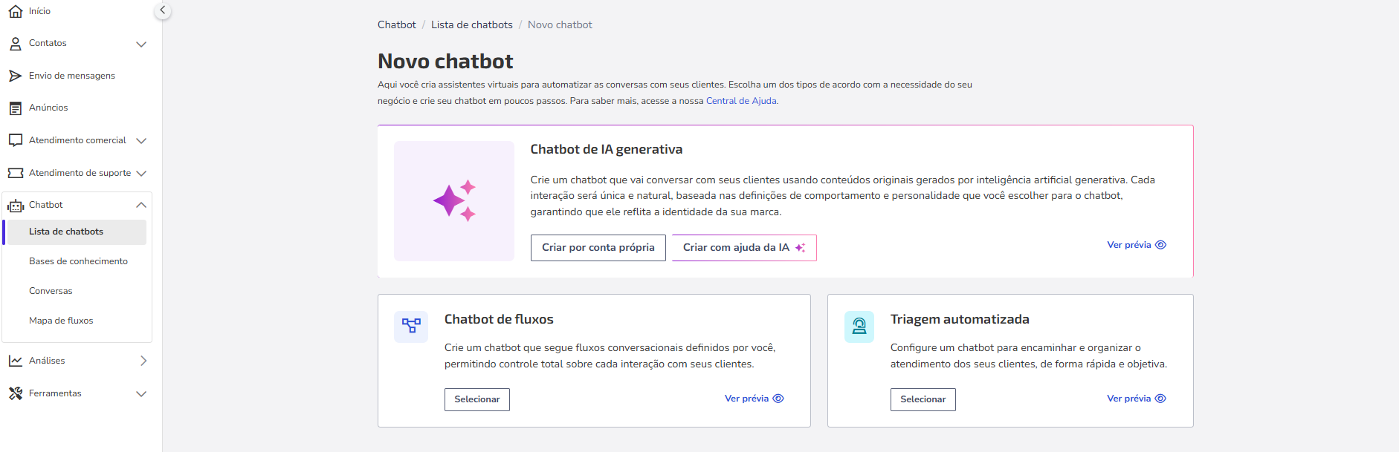Click Ver prévia eye for Chatbot de fluxos

pyautogui.click(x=778, y=399)
